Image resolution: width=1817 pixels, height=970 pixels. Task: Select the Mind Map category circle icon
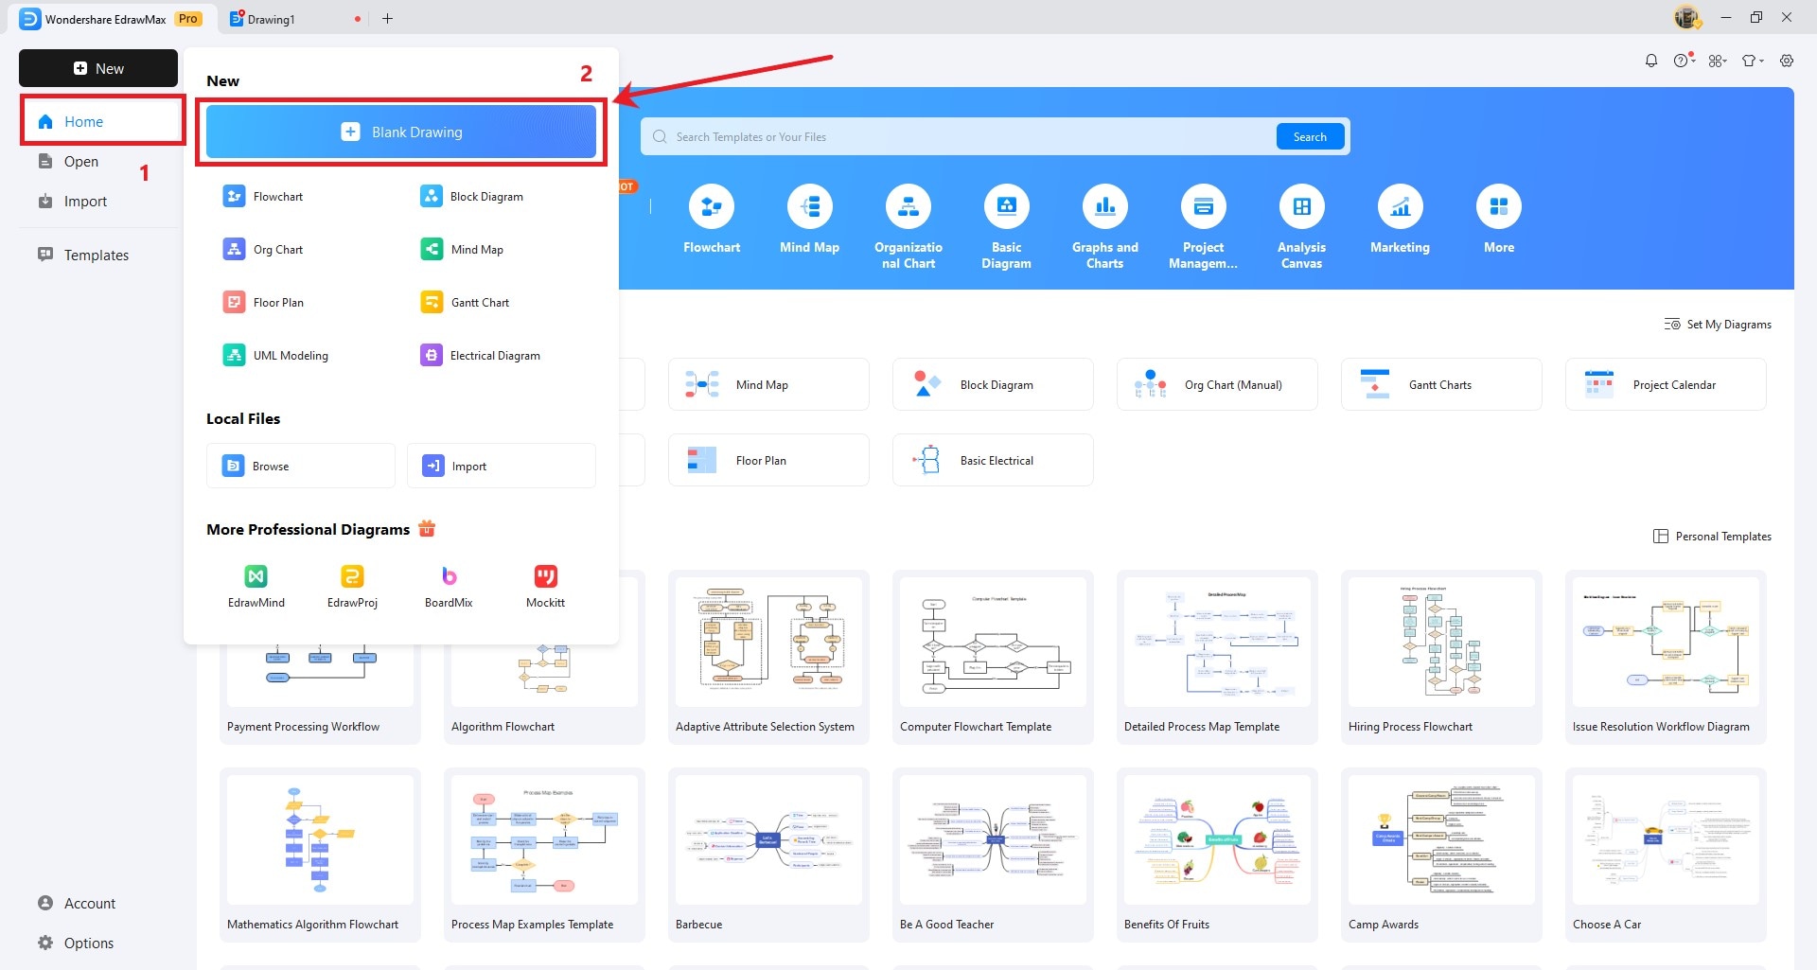pyautogui.click(x=810, y=206)
